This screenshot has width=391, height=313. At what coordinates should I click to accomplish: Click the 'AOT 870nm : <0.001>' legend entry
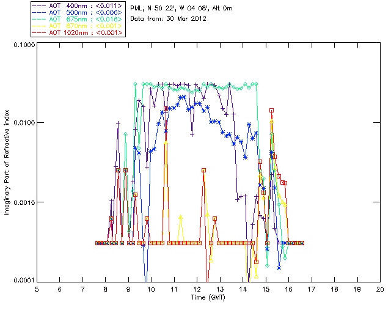coord(78,26)
